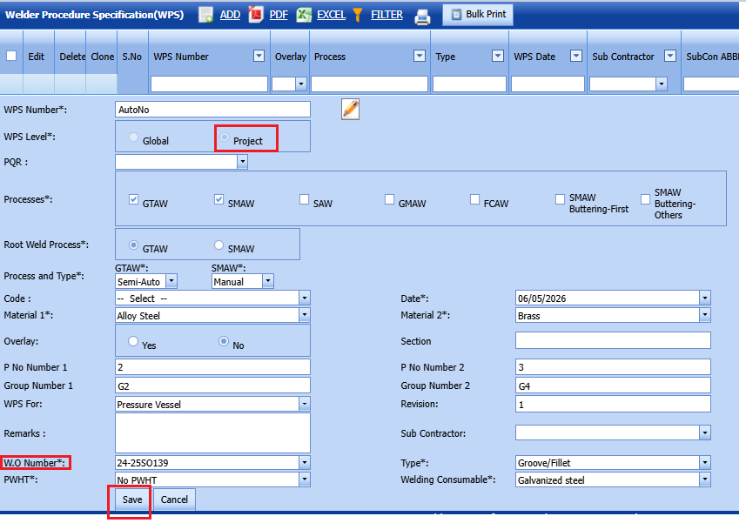Open the FILTER link
Image resolution: width=746 pixels, height=523 pixels.
point(386,15)
